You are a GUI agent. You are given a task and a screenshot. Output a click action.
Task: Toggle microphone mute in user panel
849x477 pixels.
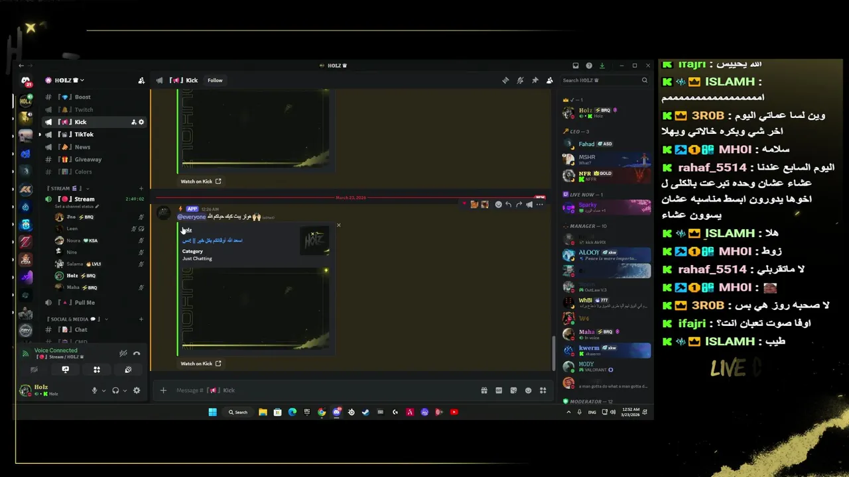pyautogui.click(x=94, y=390)
